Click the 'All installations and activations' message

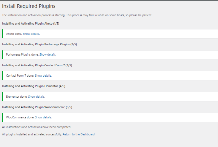click(x=37, y=127)
